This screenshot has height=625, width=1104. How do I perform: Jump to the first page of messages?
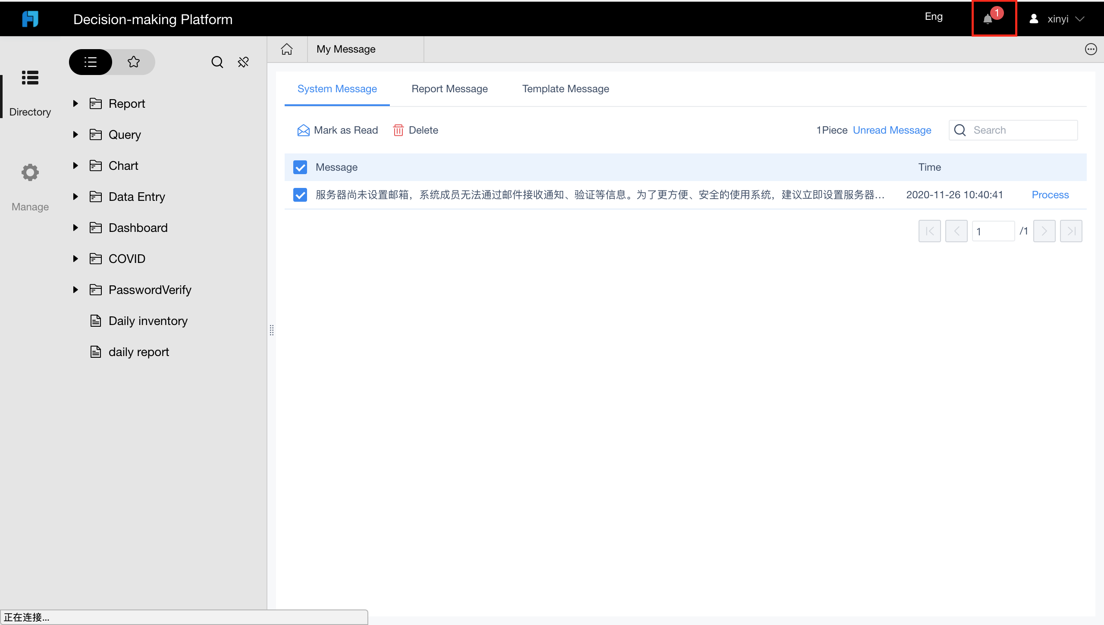coord(930,231)
